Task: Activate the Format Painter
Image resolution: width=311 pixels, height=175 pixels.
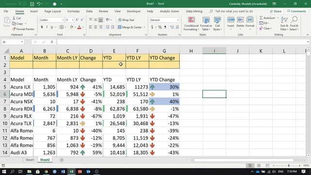Action: (23, 29)
